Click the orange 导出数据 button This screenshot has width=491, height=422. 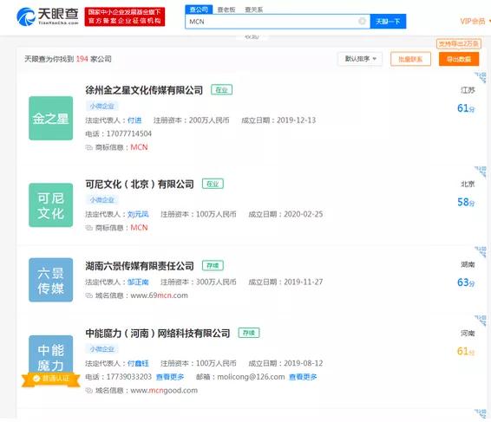[x=459, y=59]
